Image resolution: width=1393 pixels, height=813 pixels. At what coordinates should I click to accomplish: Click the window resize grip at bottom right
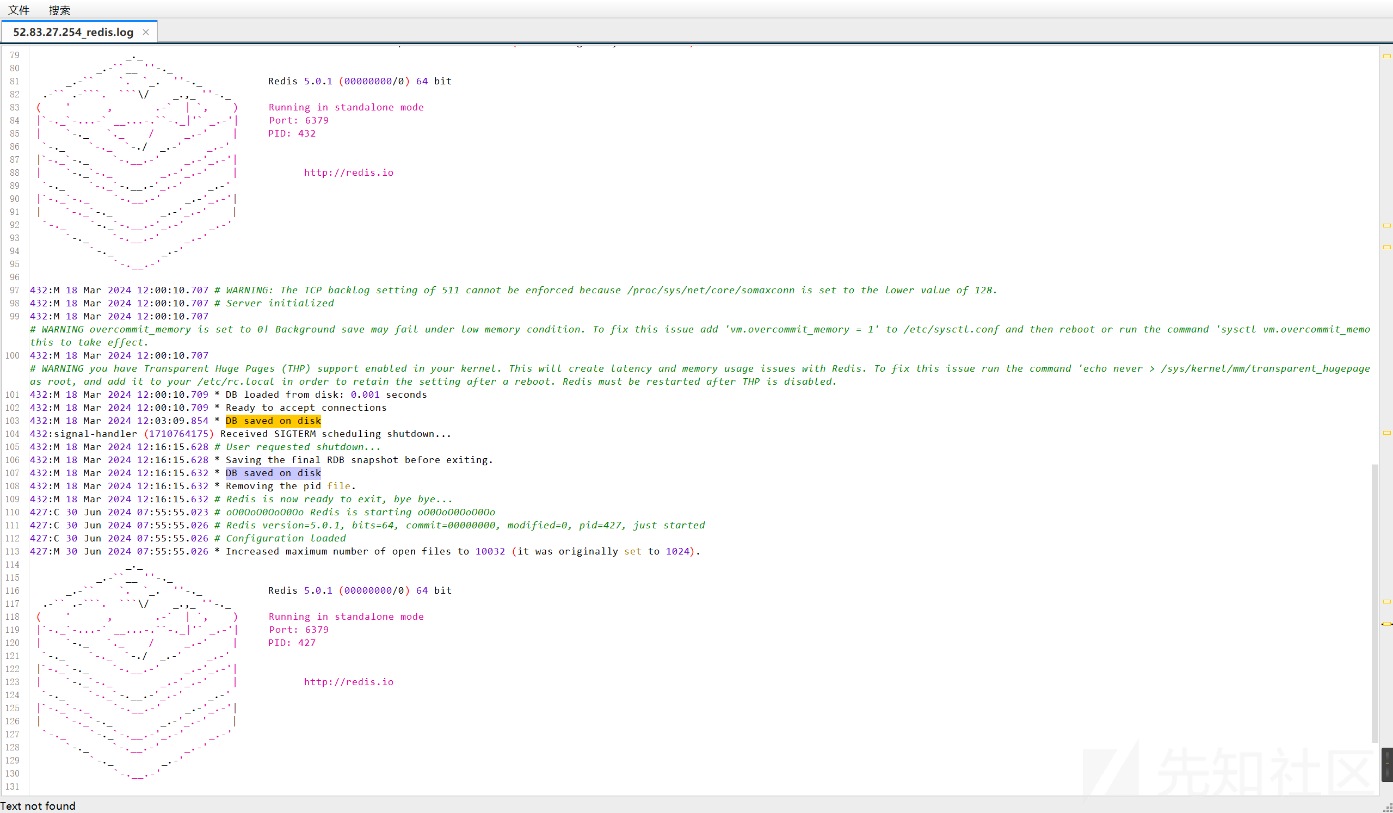tap(1388, 808)
